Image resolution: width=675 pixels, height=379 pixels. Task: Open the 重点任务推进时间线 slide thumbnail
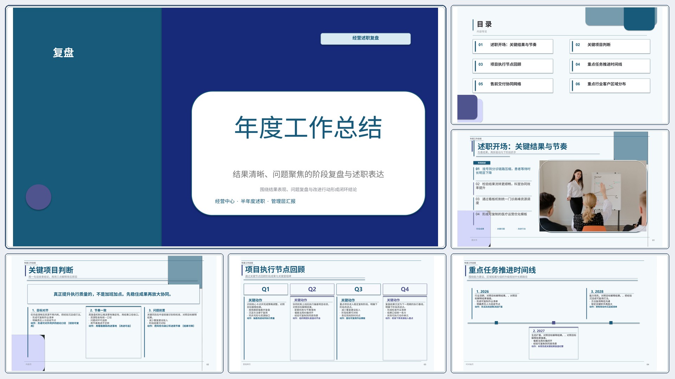560,313
